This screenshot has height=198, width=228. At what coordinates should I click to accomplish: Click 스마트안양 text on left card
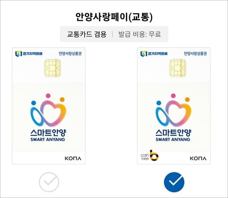click(x=48, y=132)
